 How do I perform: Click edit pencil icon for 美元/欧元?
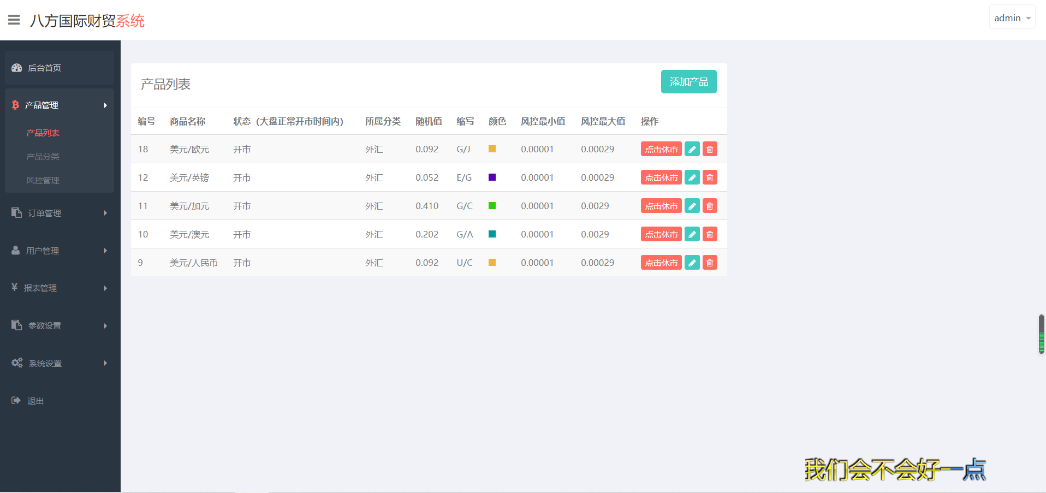click(692, 149)
